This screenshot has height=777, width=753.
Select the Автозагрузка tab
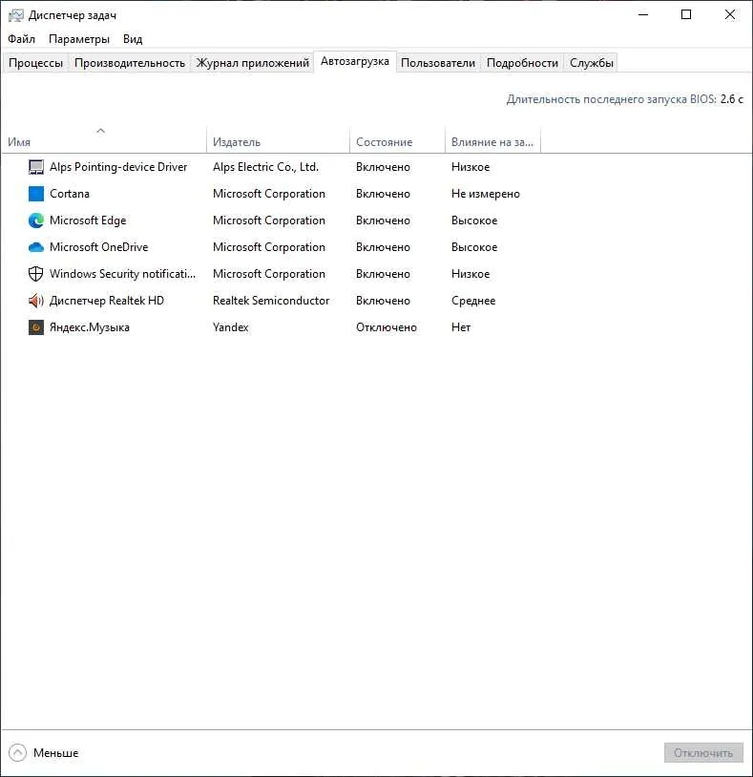tap(355, 61)
